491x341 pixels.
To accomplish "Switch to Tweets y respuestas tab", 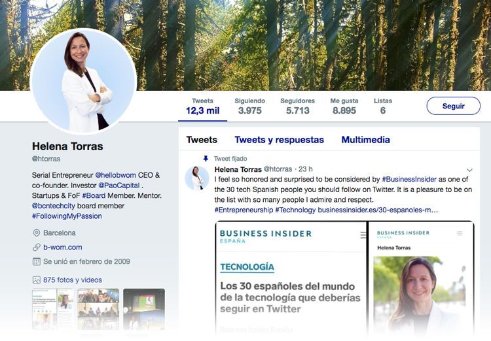I will click(x=280, y=140).
